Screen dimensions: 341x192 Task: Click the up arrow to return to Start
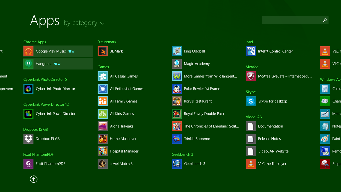click(x=34, y=179)
